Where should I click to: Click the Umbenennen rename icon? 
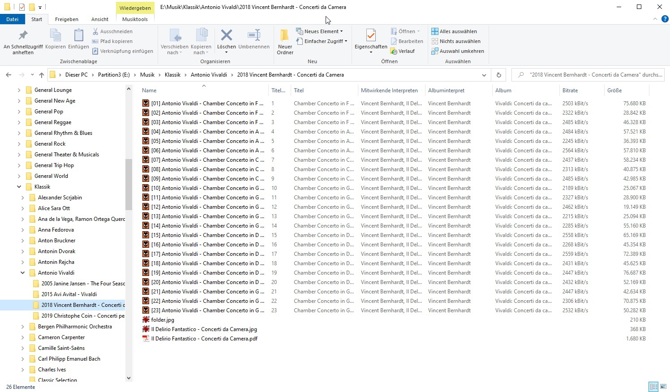254,36
